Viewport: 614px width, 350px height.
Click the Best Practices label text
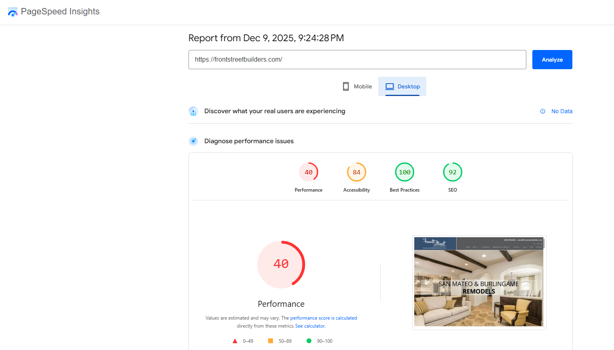pyautogui.click(x=405, y=190)
